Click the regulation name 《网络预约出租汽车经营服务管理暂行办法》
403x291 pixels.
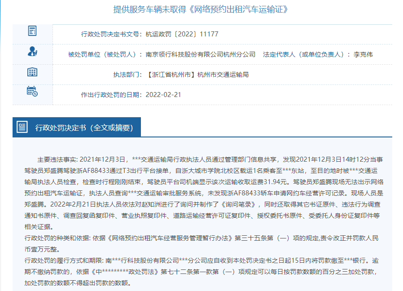(x=170, y=238)
